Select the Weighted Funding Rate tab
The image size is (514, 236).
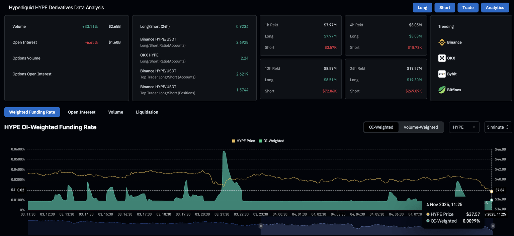(x=32, y=112)
